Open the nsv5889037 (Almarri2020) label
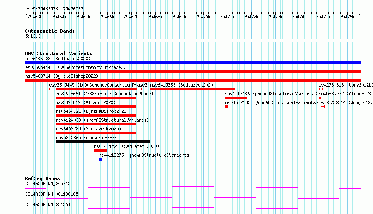This screenshot has height=214, width=373. 346,94
